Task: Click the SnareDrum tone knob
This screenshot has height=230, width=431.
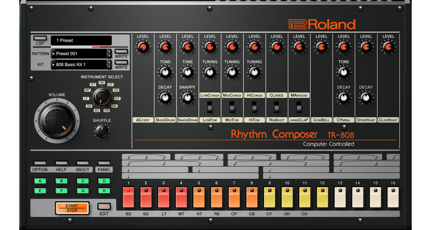Action: click(187, 72)
